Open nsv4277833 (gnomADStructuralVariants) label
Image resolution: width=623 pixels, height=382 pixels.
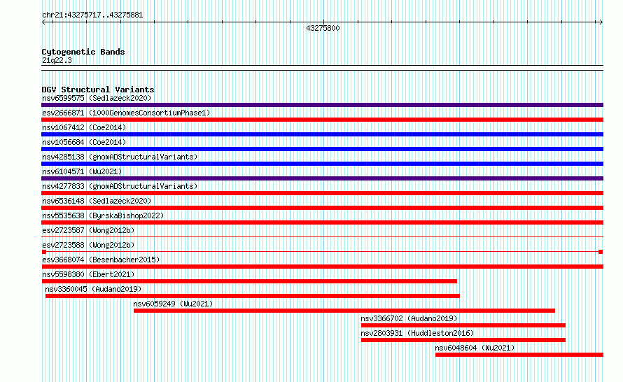(x=120, y=186)
